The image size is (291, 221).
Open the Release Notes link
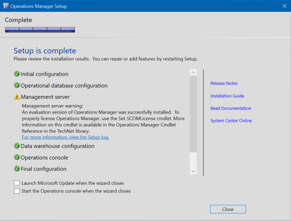pyautogui.click(x=224, y=83)
